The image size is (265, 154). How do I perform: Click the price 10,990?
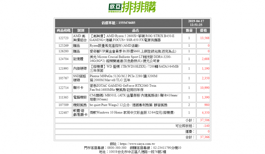pos(205,88)
